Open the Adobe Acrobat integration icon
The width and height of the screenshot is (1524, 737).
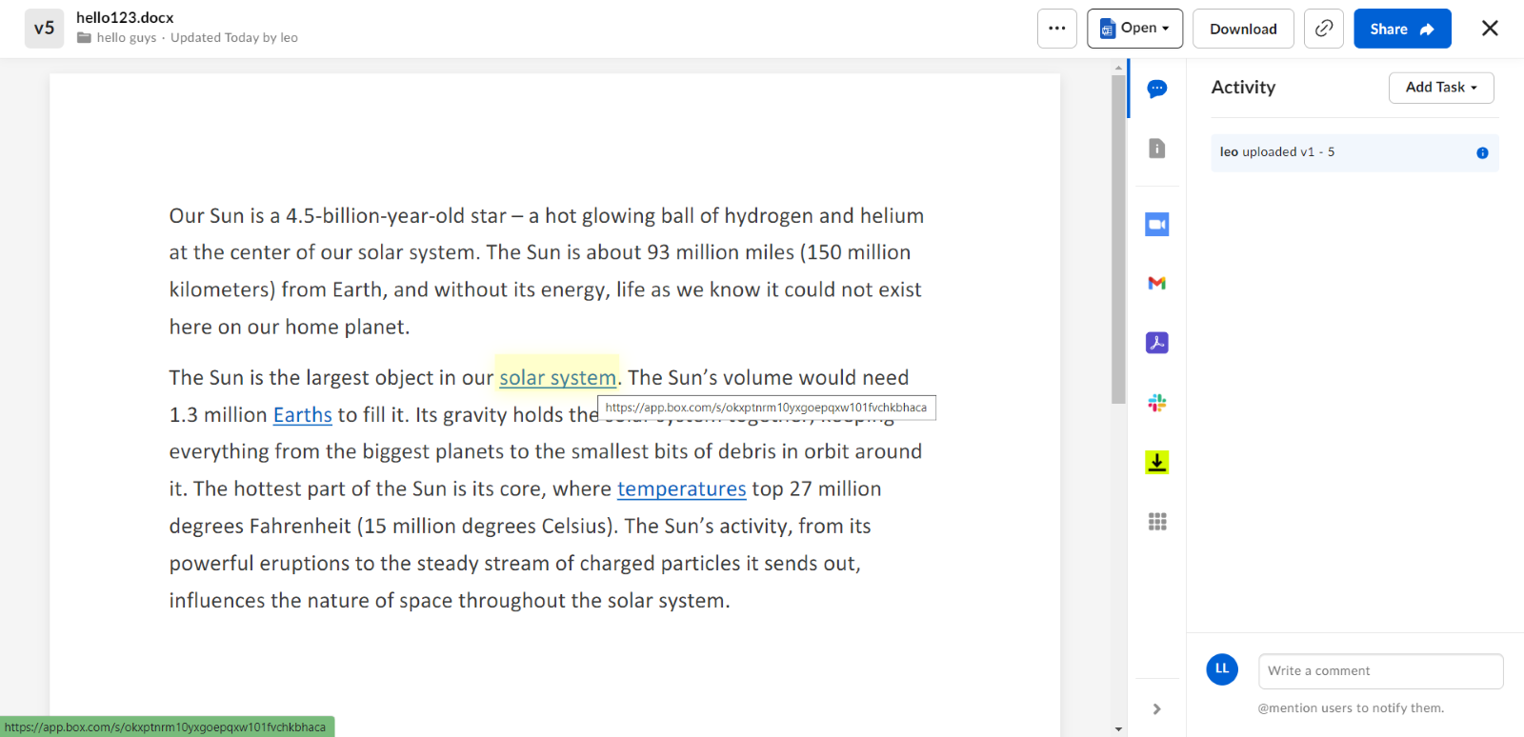tap(1156, 343)
